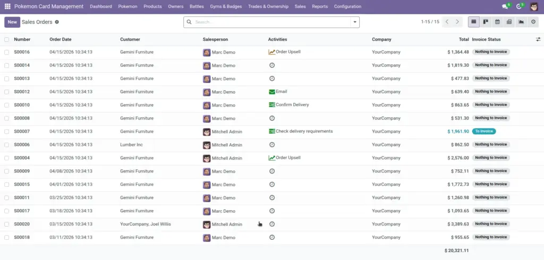Select checkbox for order S00018
The height and width of the screenshot is (260, 544).
tap(6, 238)
